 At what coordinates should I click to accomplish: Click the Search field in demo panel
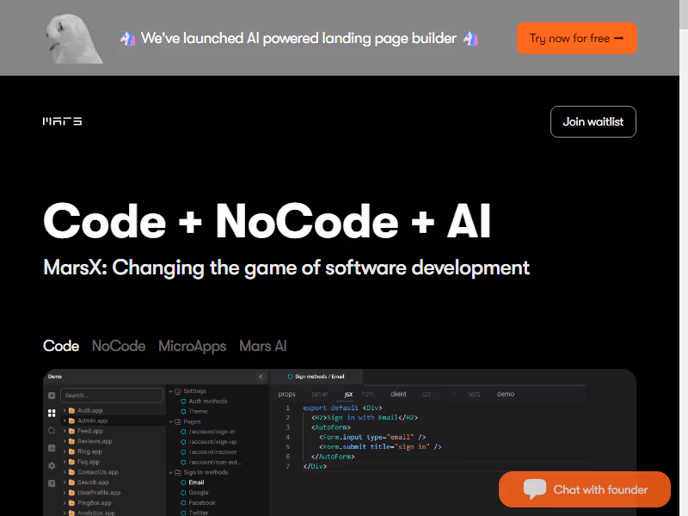[112, 396]
